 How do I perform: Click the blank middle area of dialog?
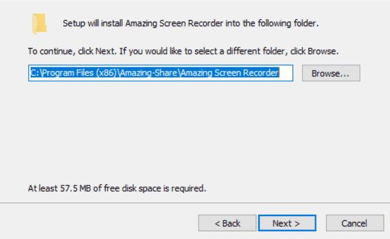click(x=195, y=132)
